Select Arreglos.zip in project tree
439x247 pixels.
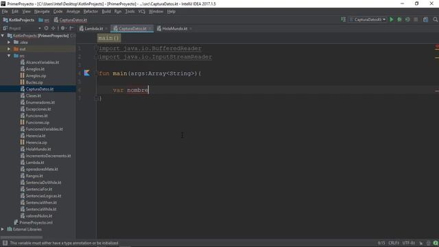[36, 75]
